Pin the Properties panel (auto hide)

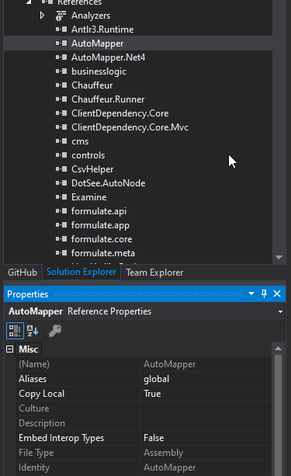(264, 294)
